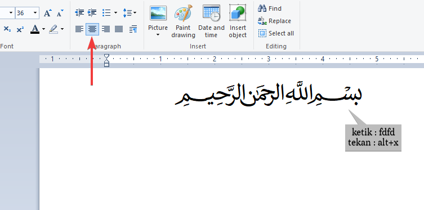This screenshot has height=210, width=424.
Task: Apply superscript formatting
Action: (20, 29)
